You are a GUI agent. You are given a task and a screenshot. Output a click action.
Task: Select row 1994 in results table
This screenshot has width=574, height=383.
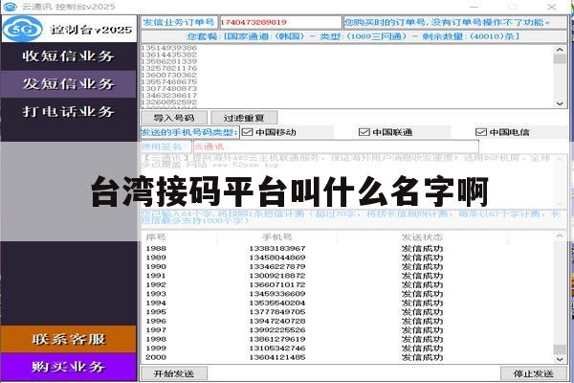[x=348, y=304]
